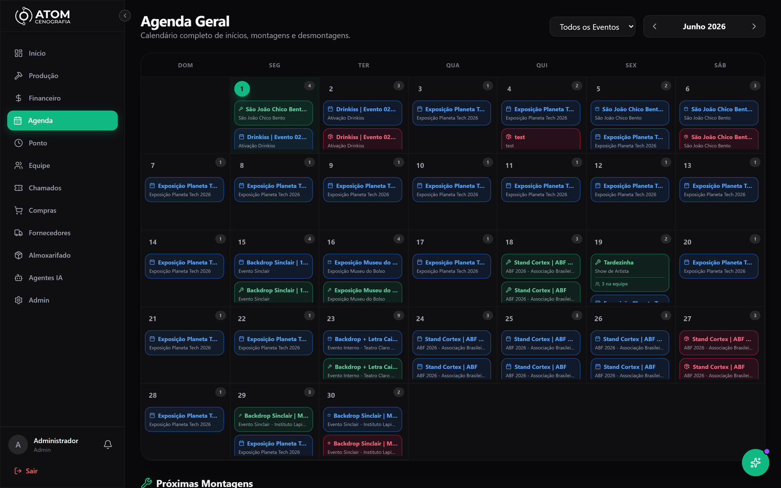Open first Stand Cortex event on June 24
Screen dimensions: 781x488
[x=452, y=343]
